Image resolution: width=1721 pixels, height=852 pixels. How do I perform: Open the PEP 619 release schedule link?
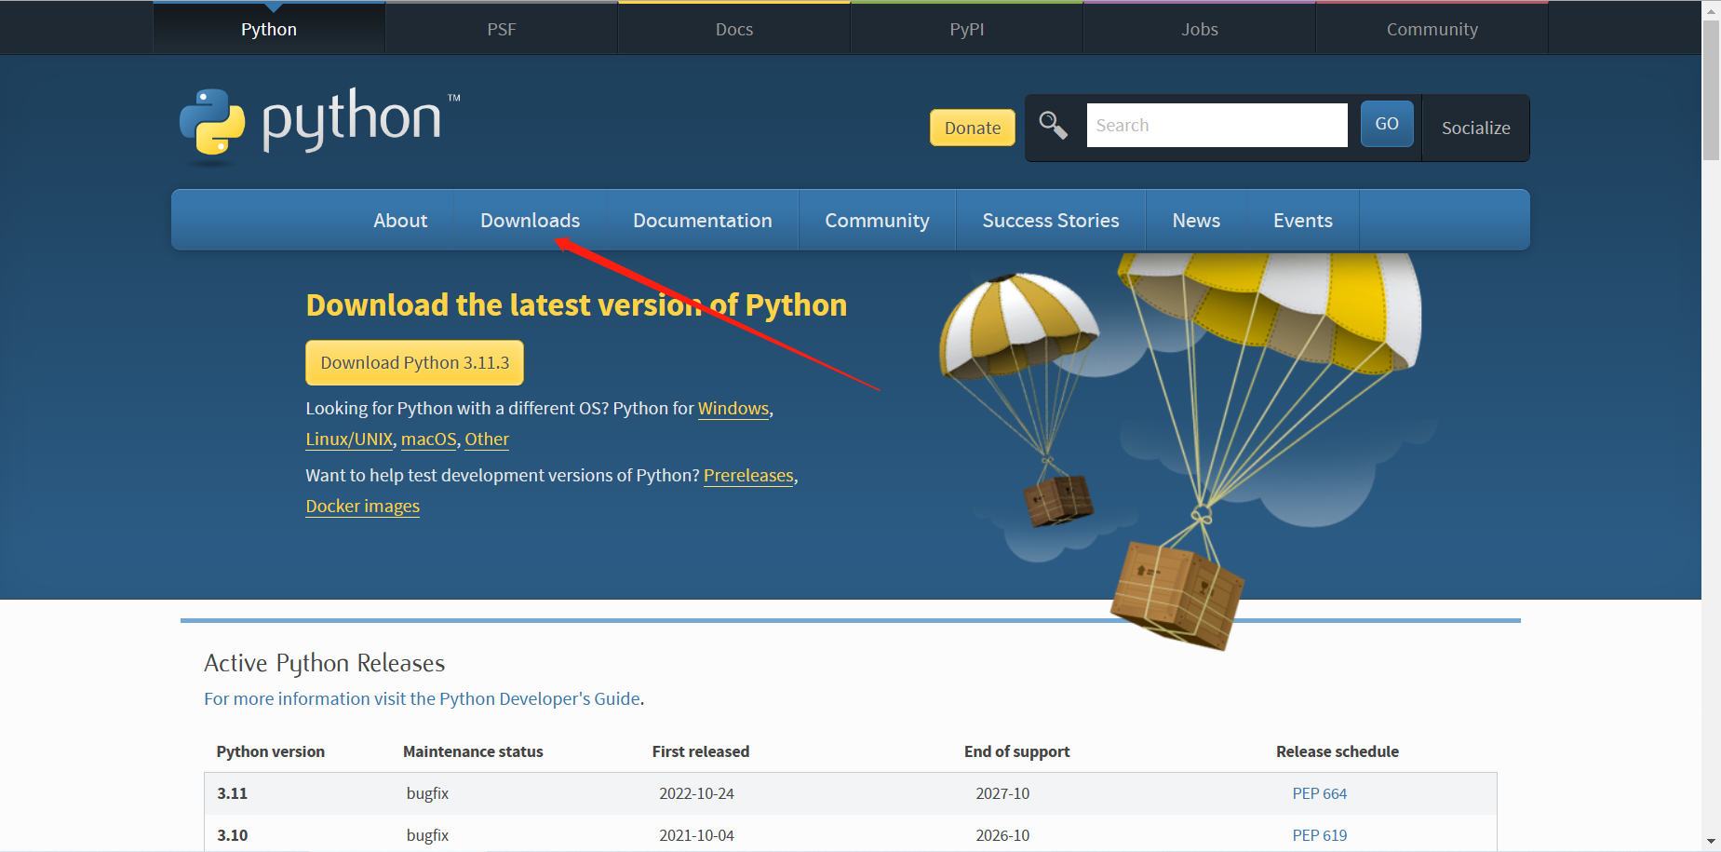pos(1320,835)
